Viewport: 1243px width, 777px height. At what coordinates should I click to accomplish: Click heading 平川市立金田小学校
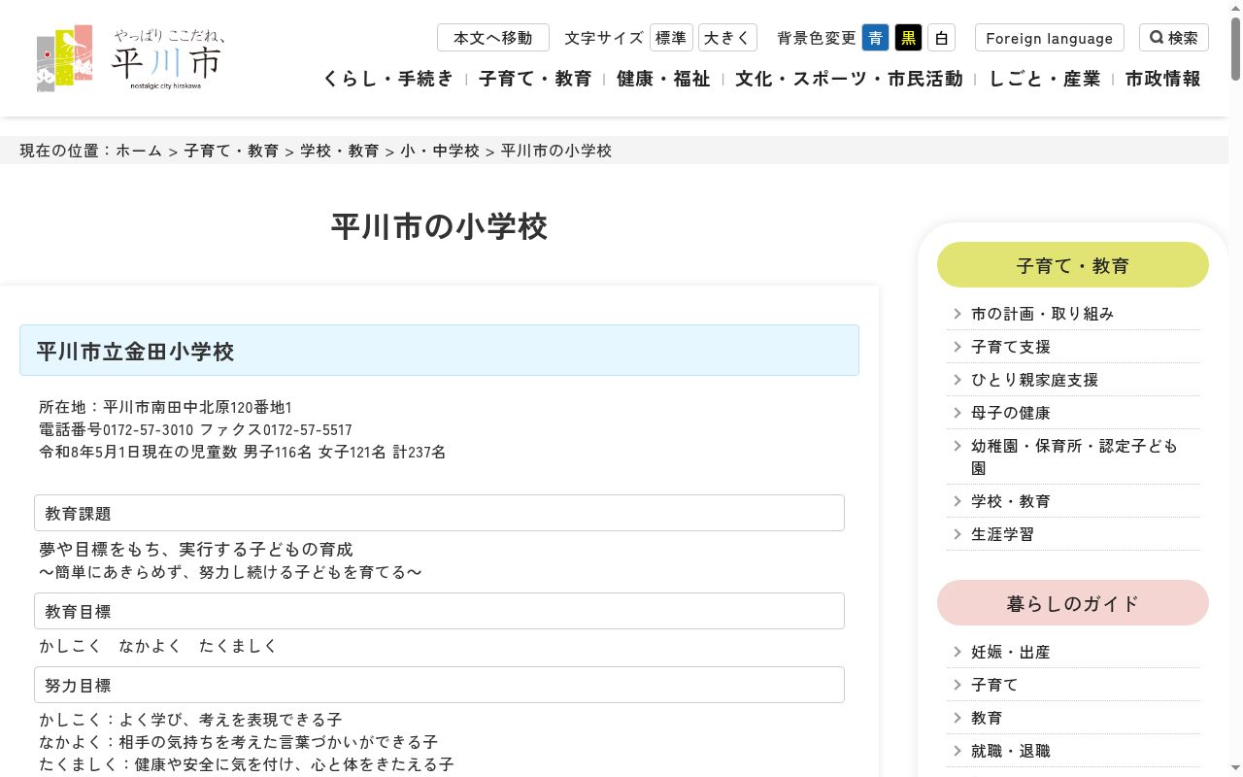439,351
